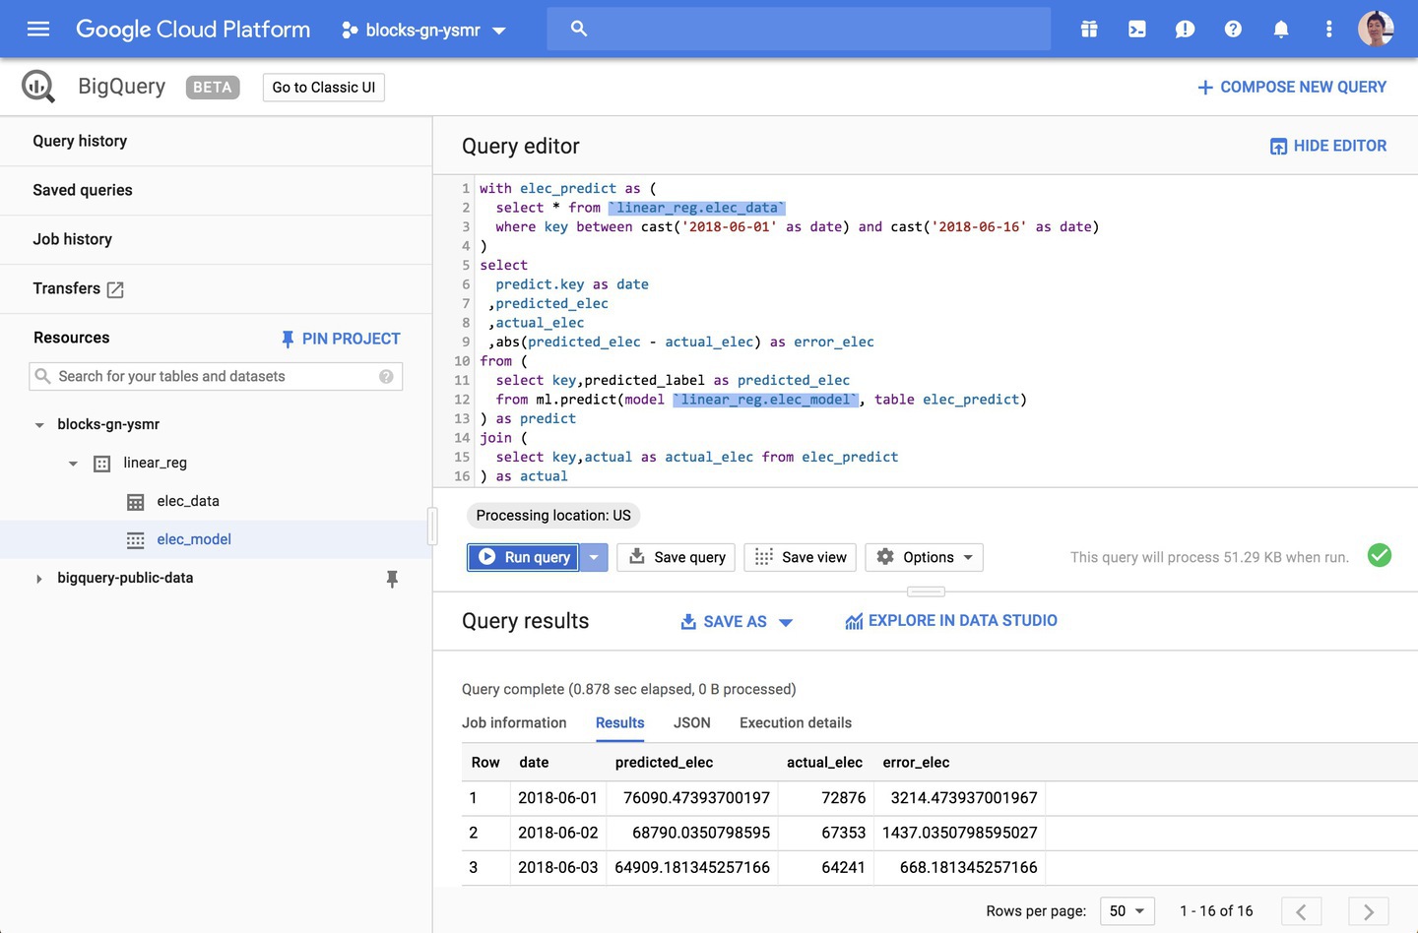The image size is (1418, 933).
Task: Click help icon in resources search box
Action: 386,376
